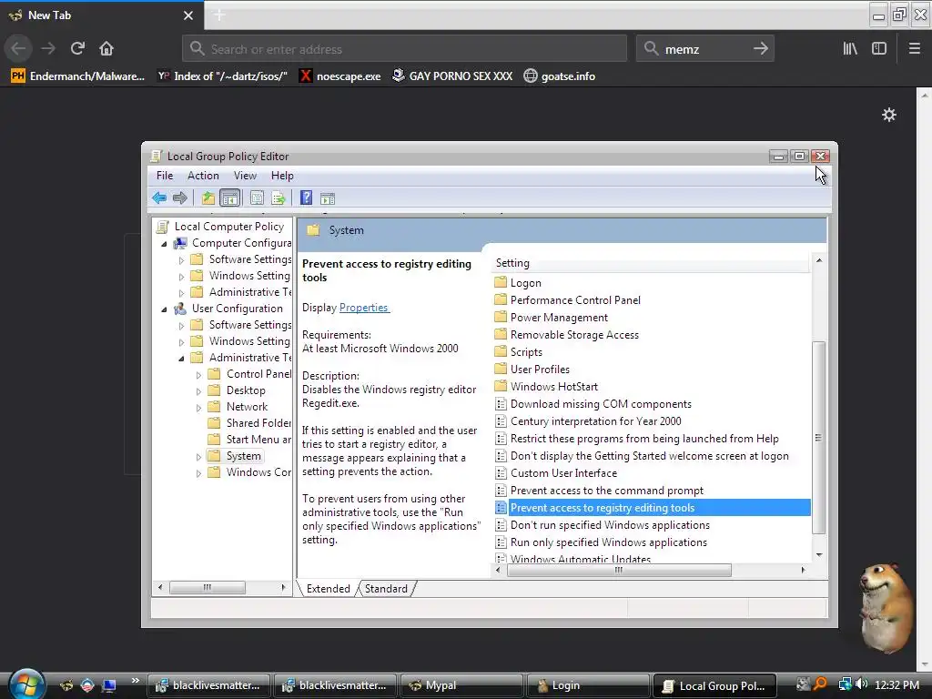Click the tree pane horizontal scrollbar thumb
932x699 pixels.
207,587
